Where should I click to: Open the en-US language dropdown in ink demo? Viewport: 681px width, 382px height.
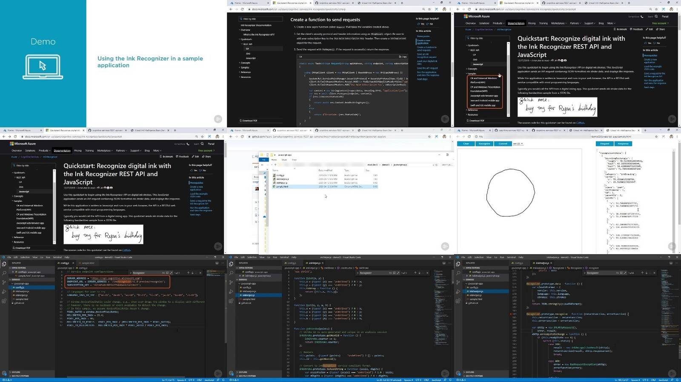click(x=518, y=144)
